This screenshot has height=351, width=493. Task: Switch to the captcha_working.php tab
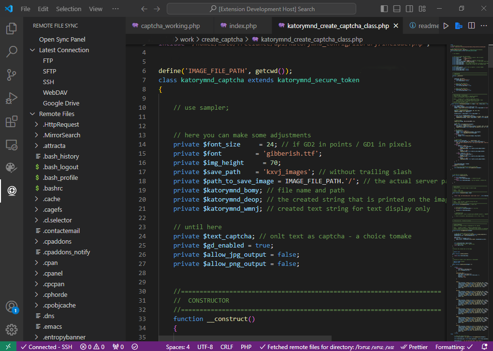[170, 26]
